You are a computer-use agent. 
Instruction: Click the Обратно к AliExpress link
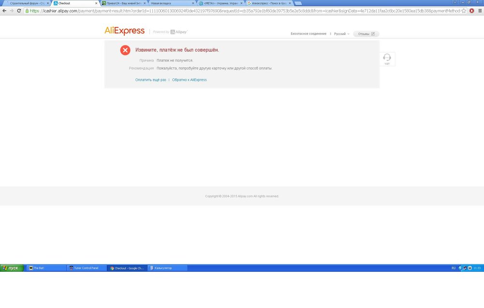coord(189,80)
